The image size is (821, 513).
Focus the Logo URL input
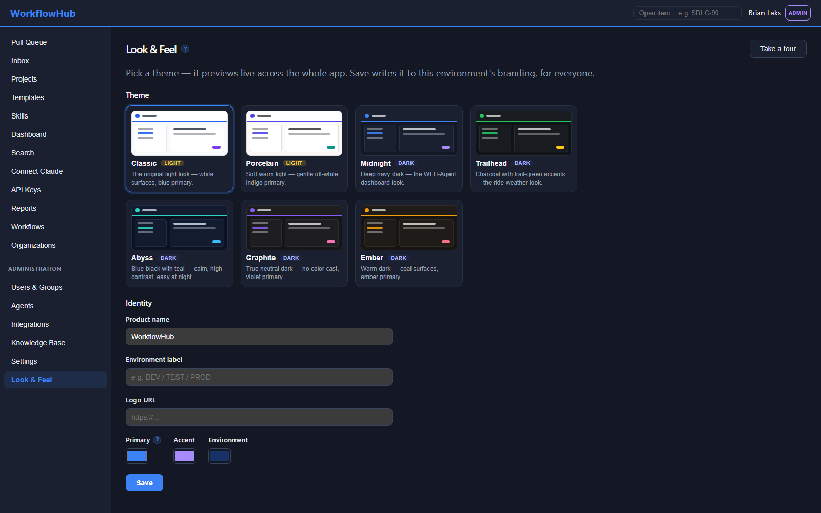tap(259, 417)
